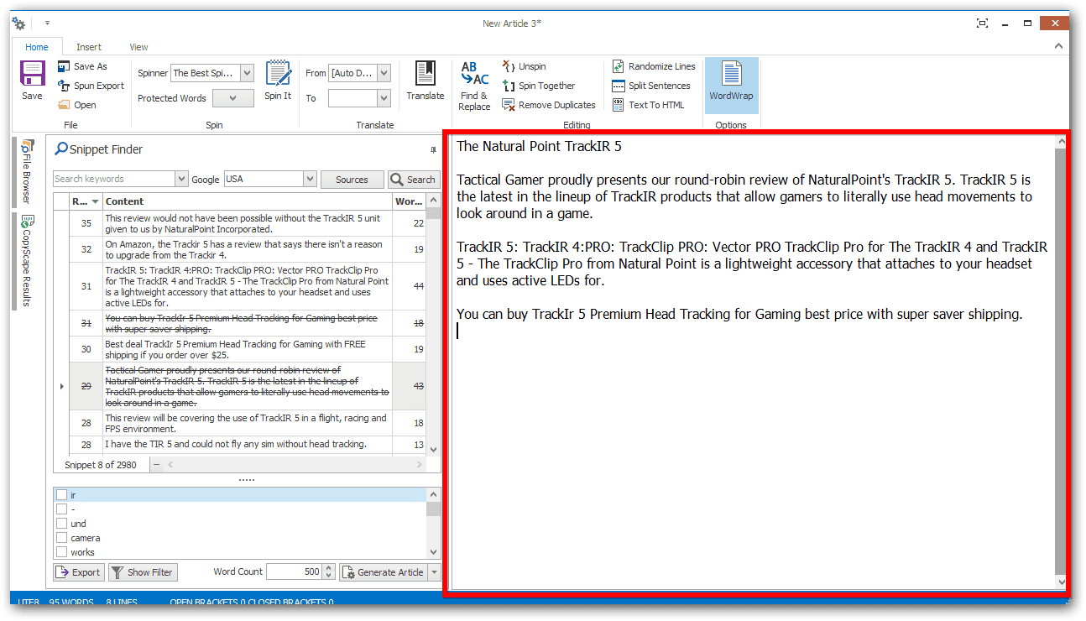Click the Unspin tool
Viewport: 1086px width, 621px height.
point(524,66)
